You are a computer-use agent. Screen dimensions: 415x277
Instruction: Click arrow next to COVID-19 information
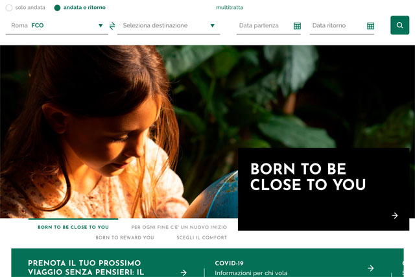pyautogui.click(x=371, y=268)
